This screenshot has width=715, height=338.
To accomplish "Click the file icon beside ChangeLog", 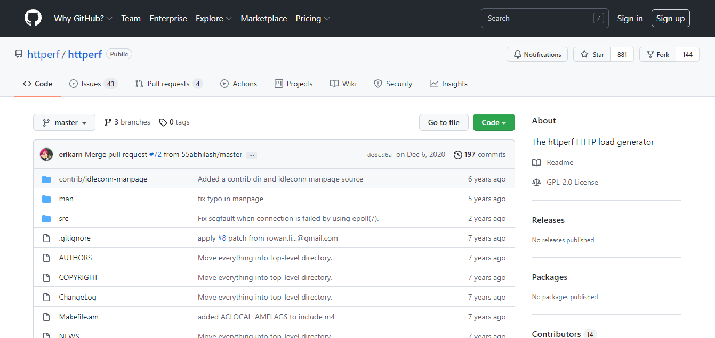I will [46, 297].
